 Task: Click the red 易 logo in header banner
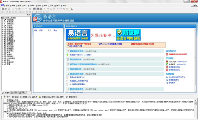[35, 19]
